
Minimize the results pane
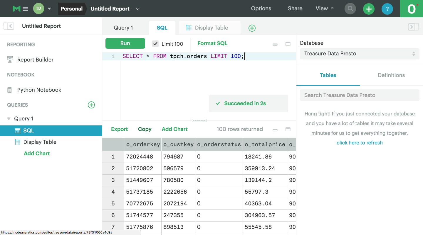click(x=275, y=130)
